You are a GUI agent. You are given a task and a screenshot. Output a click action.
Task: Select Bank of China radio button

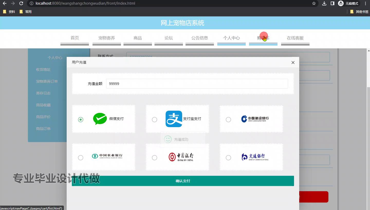[154, 157]
